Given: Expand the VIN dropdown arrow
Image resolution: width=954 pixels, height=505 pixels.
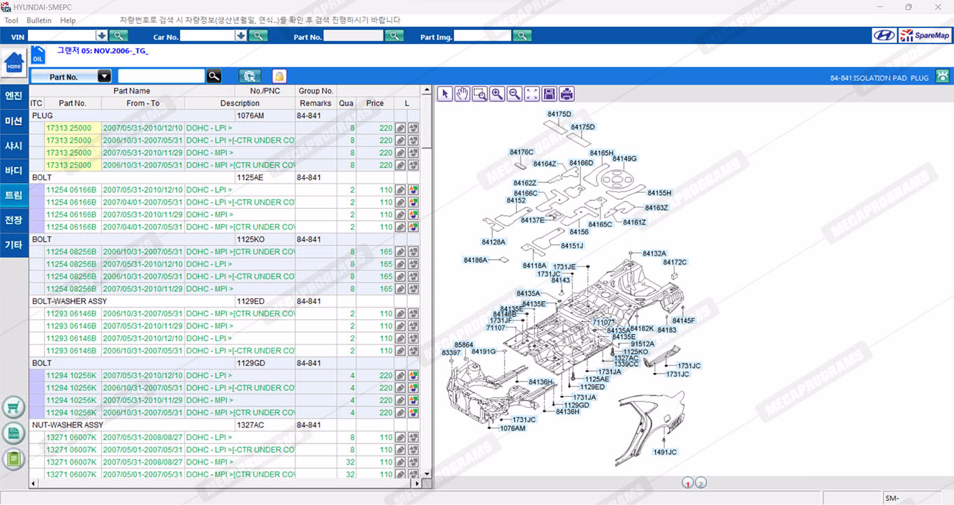Looking at the screenshot, I should pyautogui.click(x=102, y=36).
